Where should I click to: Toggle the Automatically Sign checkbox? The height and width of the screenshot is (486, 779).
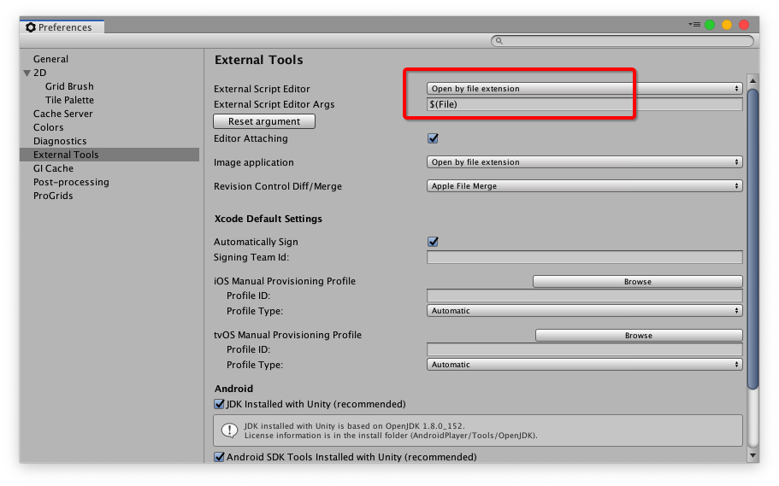[x=433, y=242]
